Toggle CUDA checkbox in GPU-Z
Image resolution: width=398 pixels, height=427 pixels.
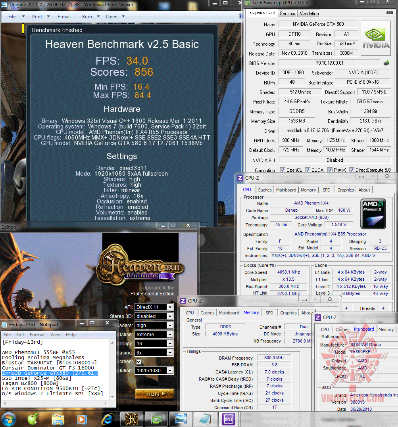tap(308, 170)
